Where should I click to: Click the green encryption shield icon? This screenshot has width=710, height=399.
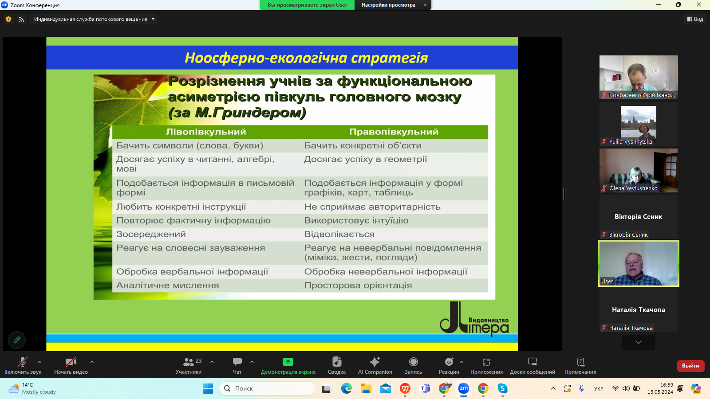pos(8,19)
